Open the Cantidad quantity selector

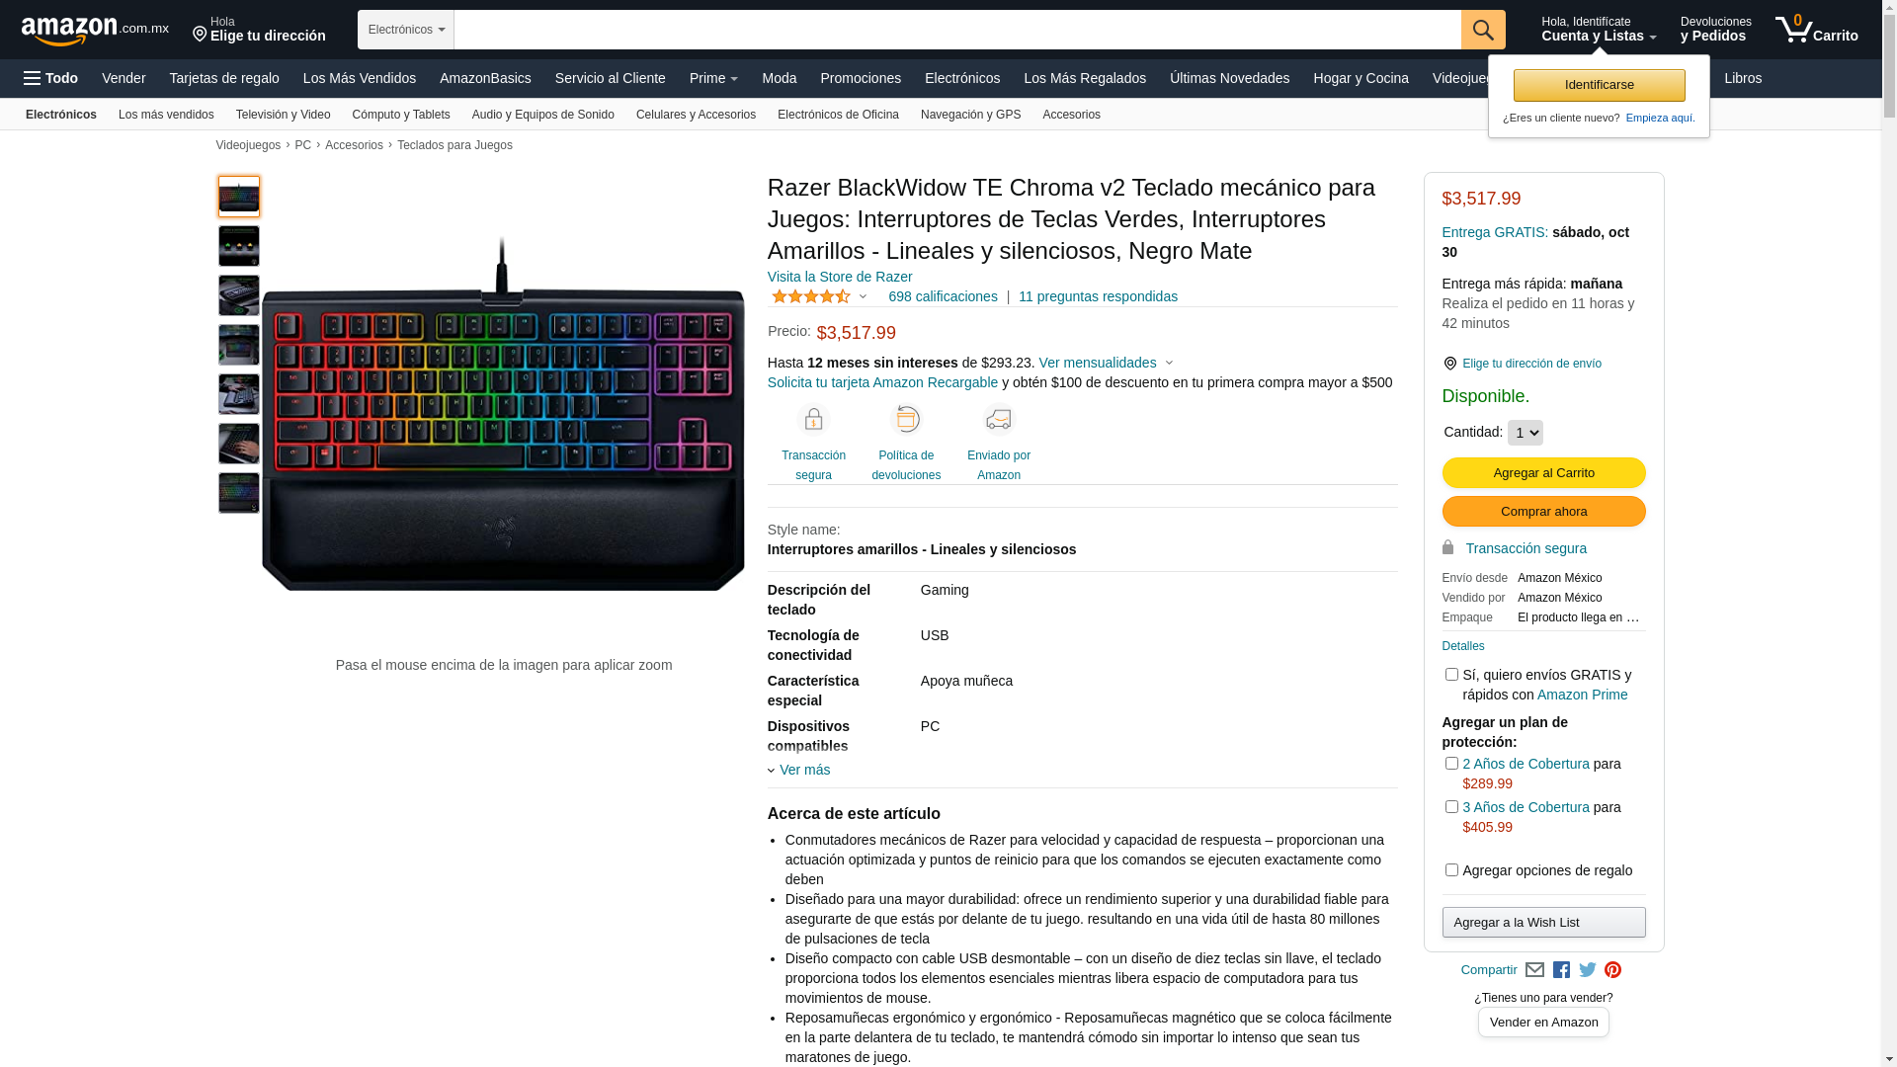1525,433
